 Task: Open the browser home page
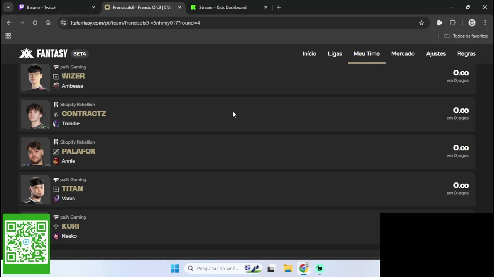click(x=48, y=23)
